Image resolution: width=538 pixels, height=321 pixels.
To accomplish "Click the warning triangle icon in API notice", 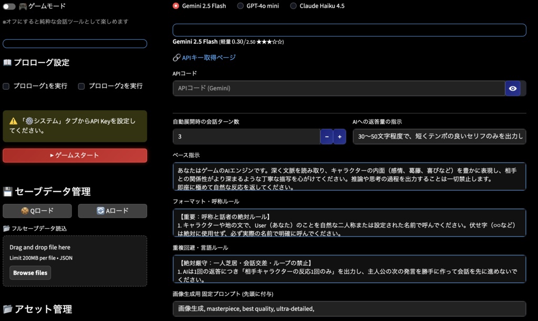I will click(x=13, y=121).
